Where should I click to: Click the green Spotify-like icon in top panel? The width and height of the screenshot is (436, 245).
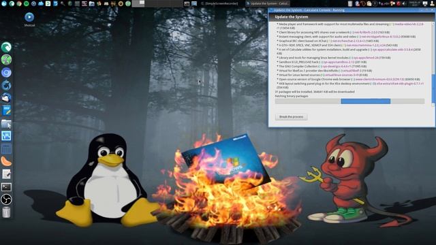click(x=26, y=3)
